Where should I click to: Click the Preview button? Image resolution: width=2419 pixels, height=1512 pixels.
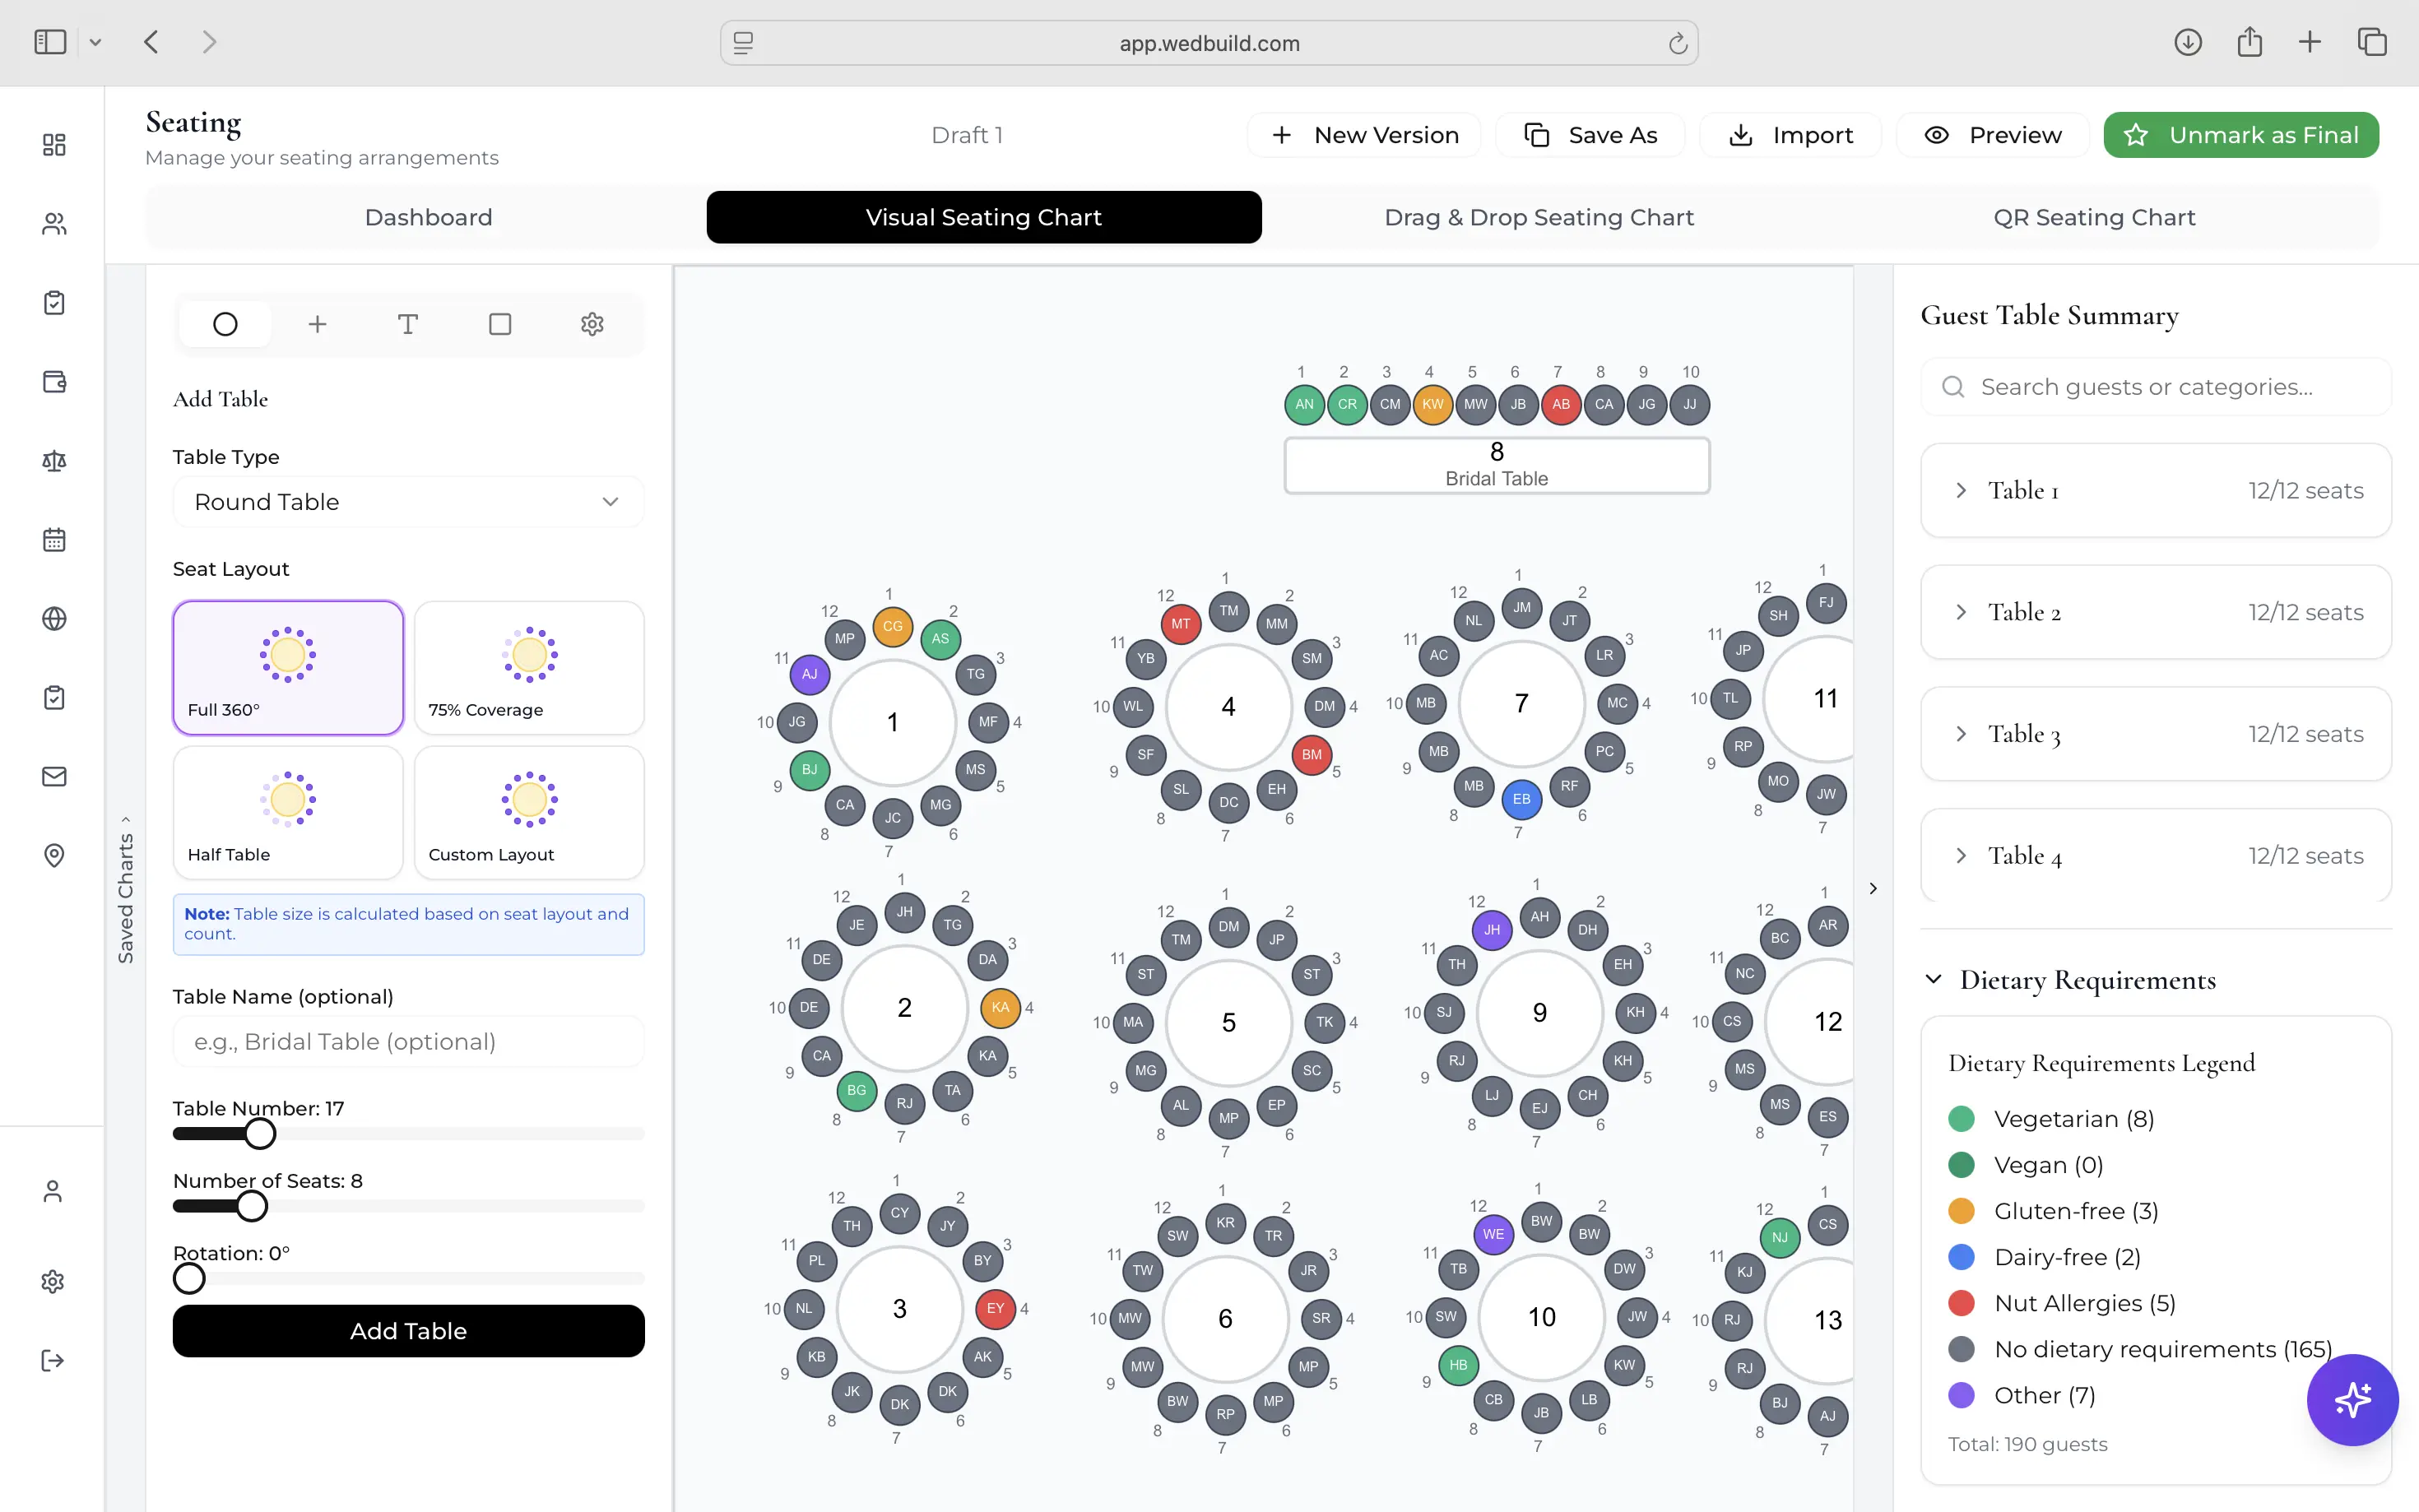click(x=1993, y=135)
